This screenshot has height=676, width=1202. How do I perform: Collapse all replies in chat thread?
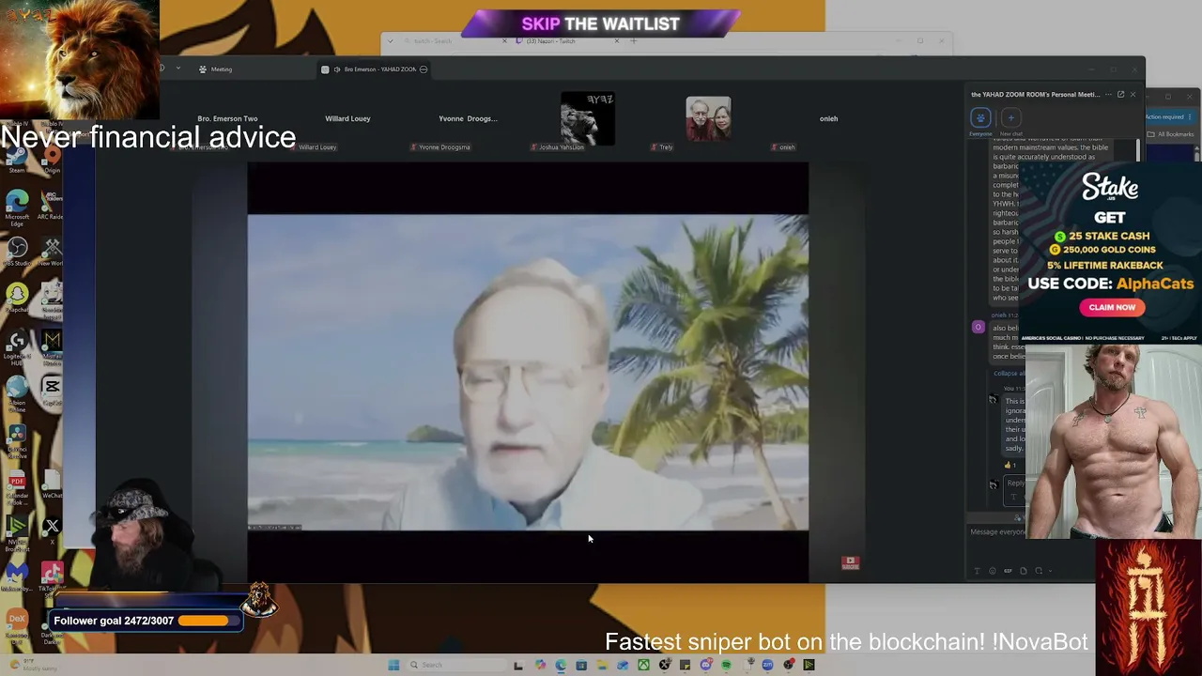tap(1009, 374)
